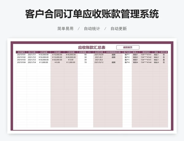
Task: Click the 应还款日期 column header
Action: pos(99,52)
